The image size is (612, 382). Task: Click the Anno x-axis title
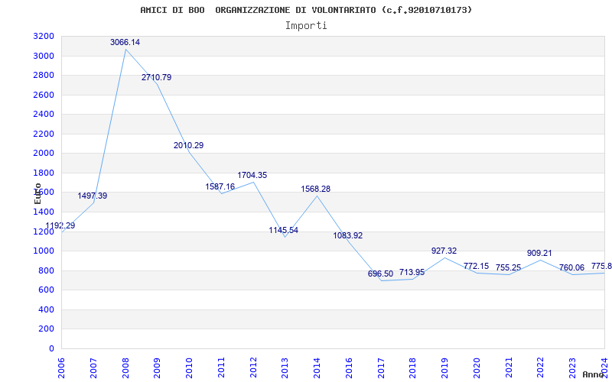point(594,374)
